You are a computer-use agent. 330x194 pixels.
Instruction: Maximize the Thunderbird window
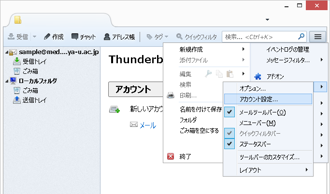pos(300,5)
